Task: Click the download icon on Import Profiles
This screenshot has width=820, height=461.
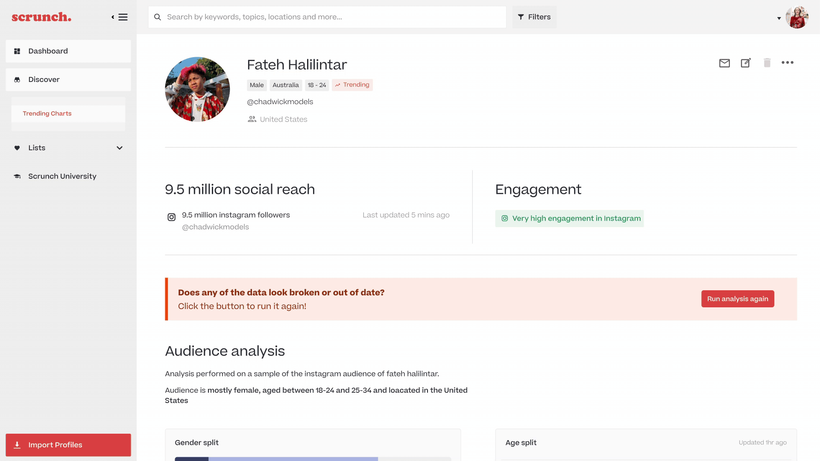Action: pyautogui.click(x=17, y=445)
